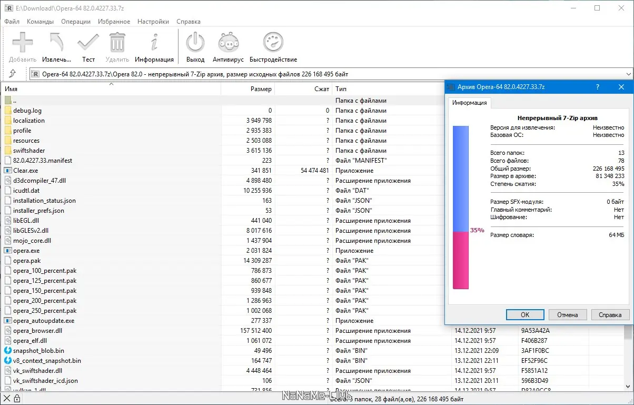Image resolution: width=634 pixels, height=405 pixels.
Task: Select the localization folder in list
Action: pos(28,121)
